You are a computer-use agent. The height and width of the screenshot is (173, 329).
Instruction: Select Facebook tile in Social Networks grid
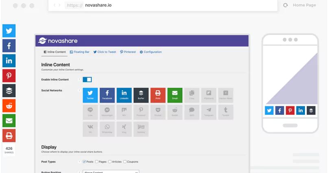[107, 95]
